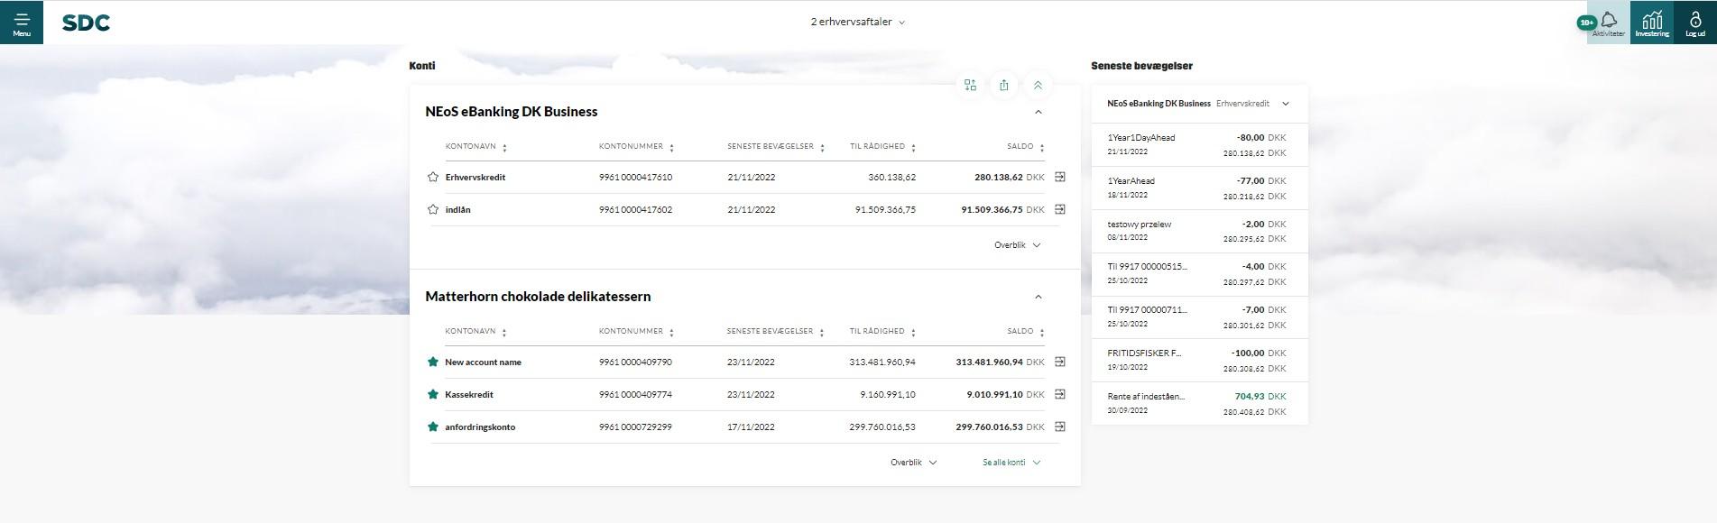1717x523 pixels.
Task: Collapse the Matterhorn chokolade delikatessern group
Action: (x=1038, y=297)
